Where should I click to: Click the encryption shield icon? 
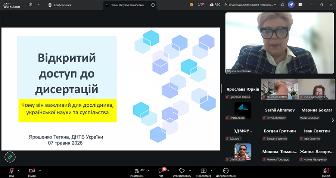(x=192, y=5)
